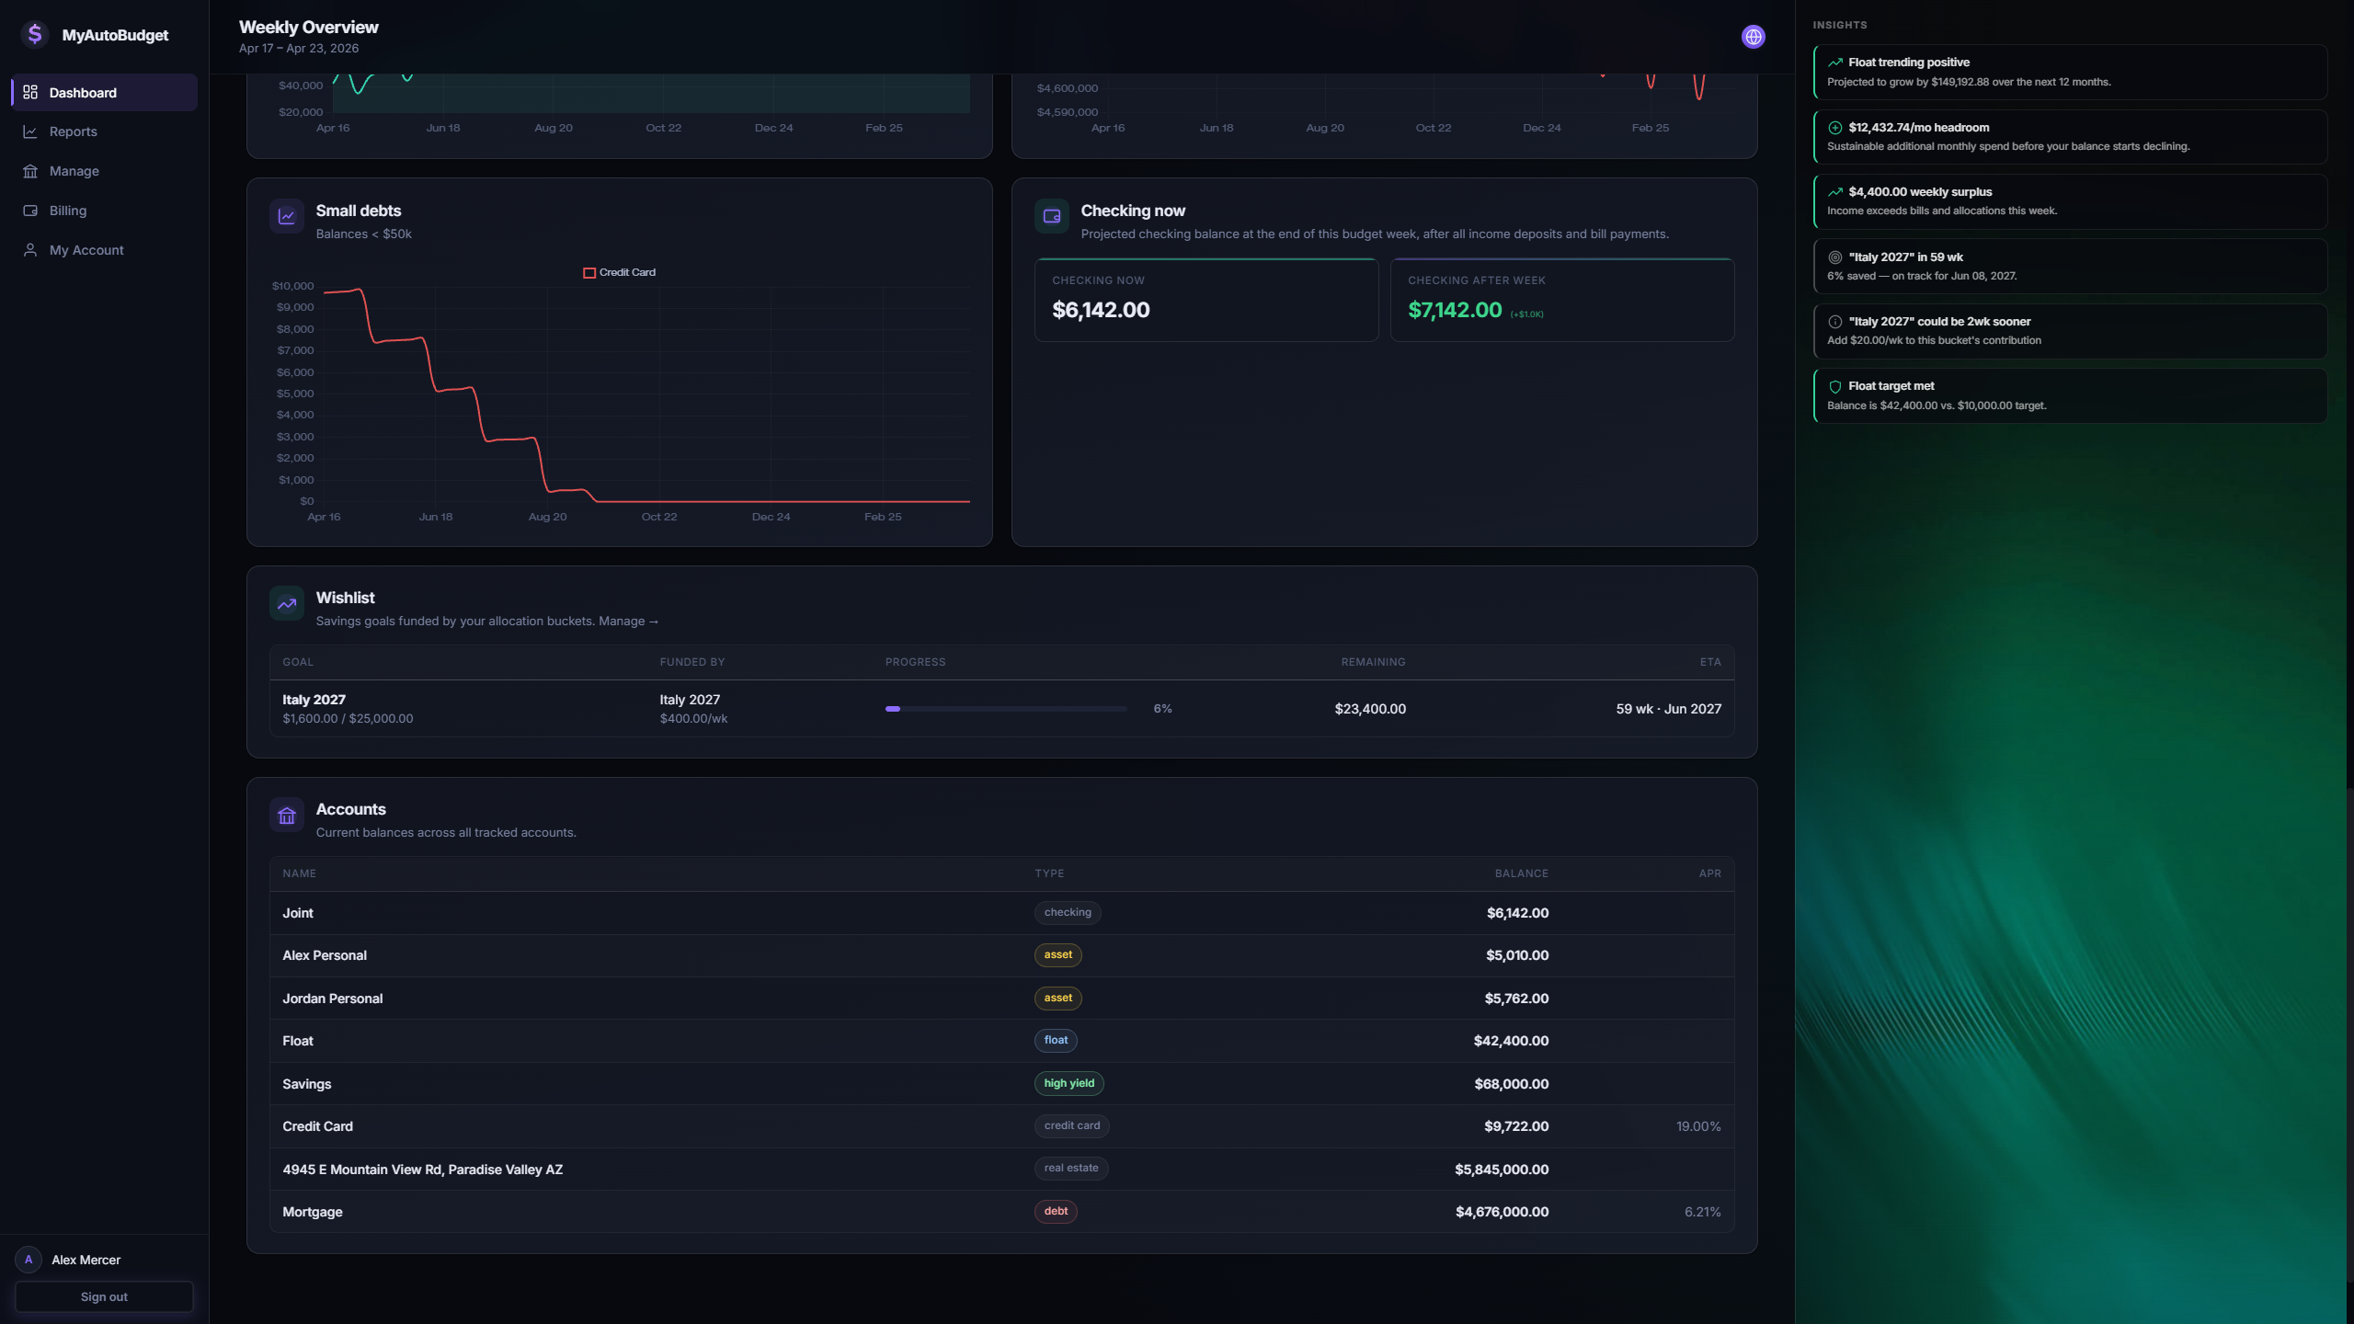The width and height of the screenshot is (2354, 1324).
Task: Click the BALANCE column header
Action: tap(1521, 873)
